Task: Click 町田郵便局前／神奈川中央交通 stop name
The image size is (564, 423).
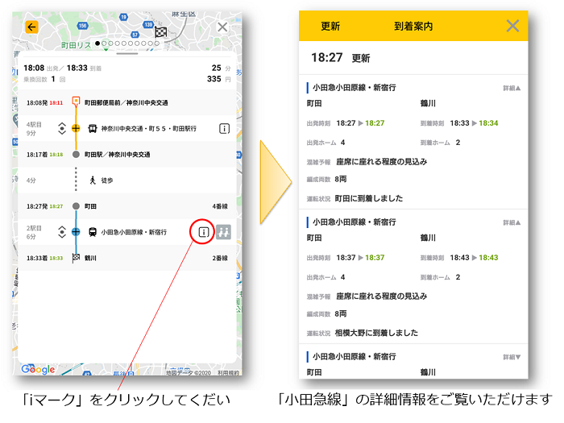Action: [126, 103]
